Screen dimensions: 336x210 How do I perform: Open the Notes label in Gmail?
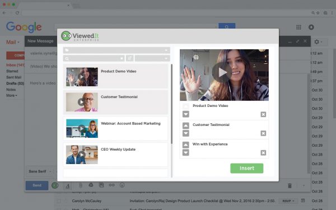(x=11, y=90)
